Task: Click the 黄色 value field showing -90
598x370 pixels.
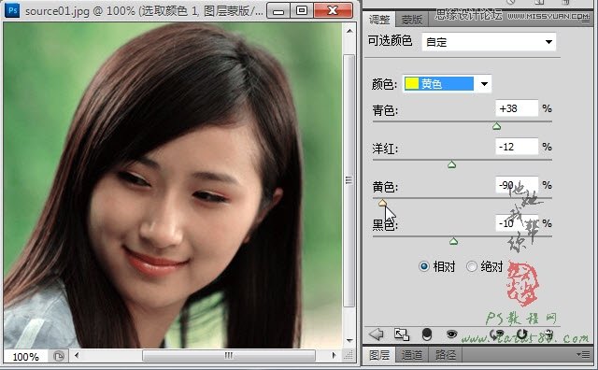Action: (x=517, y=185)
